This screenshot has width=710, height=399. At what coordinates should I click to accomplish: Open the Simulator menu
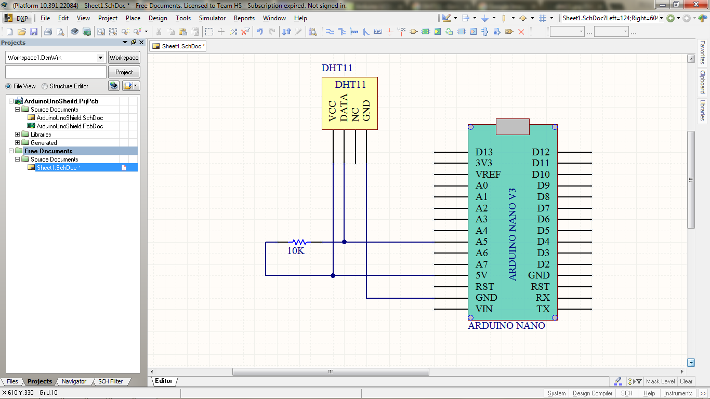point(213,18)
